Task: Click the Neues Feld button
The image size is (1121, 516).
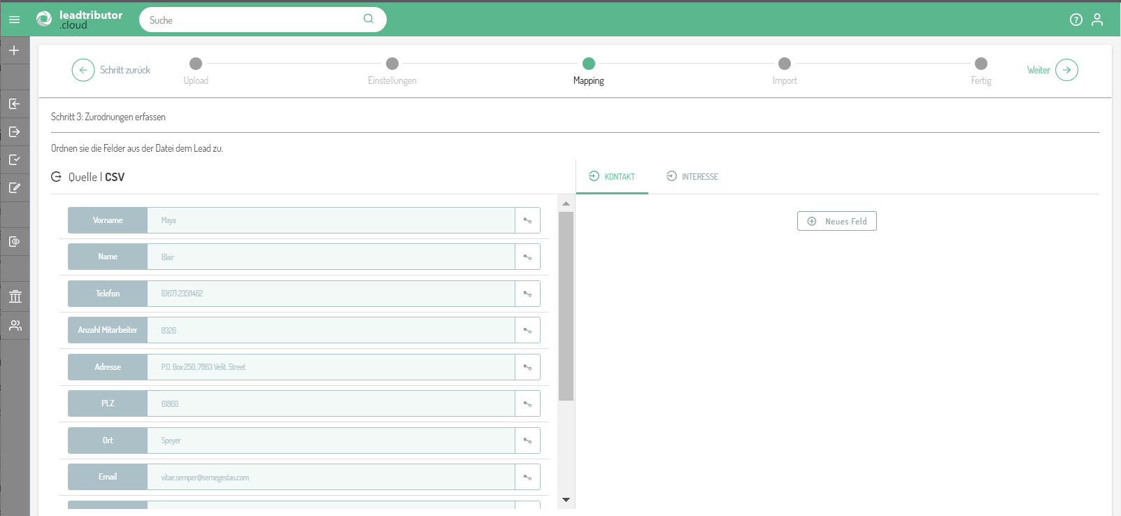Action: click(836, 221)
